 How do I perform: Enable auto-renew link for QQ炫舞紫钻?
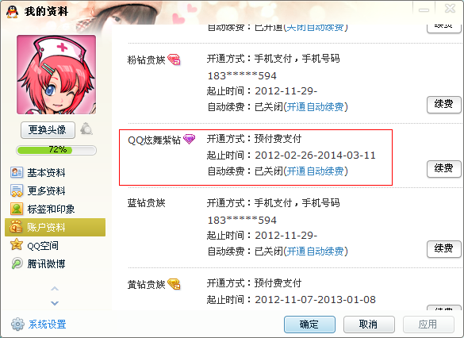315,171
